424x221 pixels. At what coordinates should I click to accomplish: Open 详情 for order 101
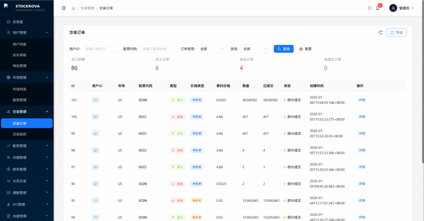click(361, 100)
